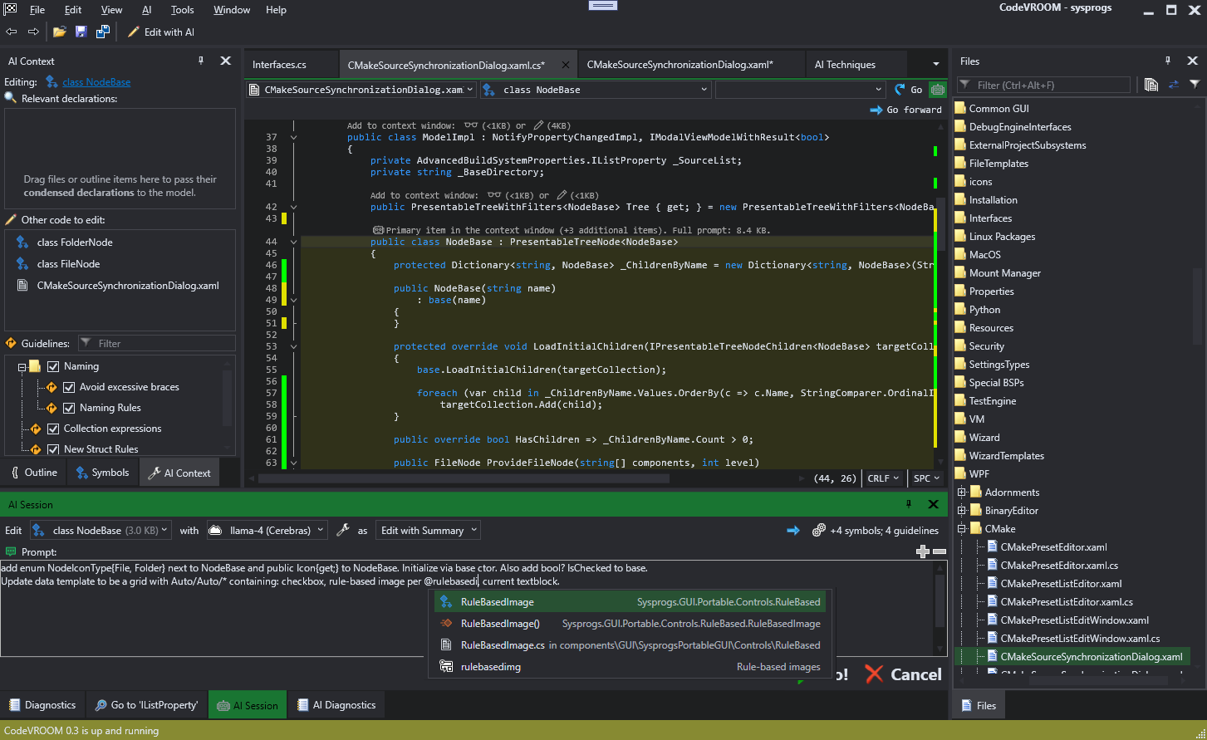Open the Edit with Summary mode dropdown
The image size is (1207, 740).
[x=428, y=530]
